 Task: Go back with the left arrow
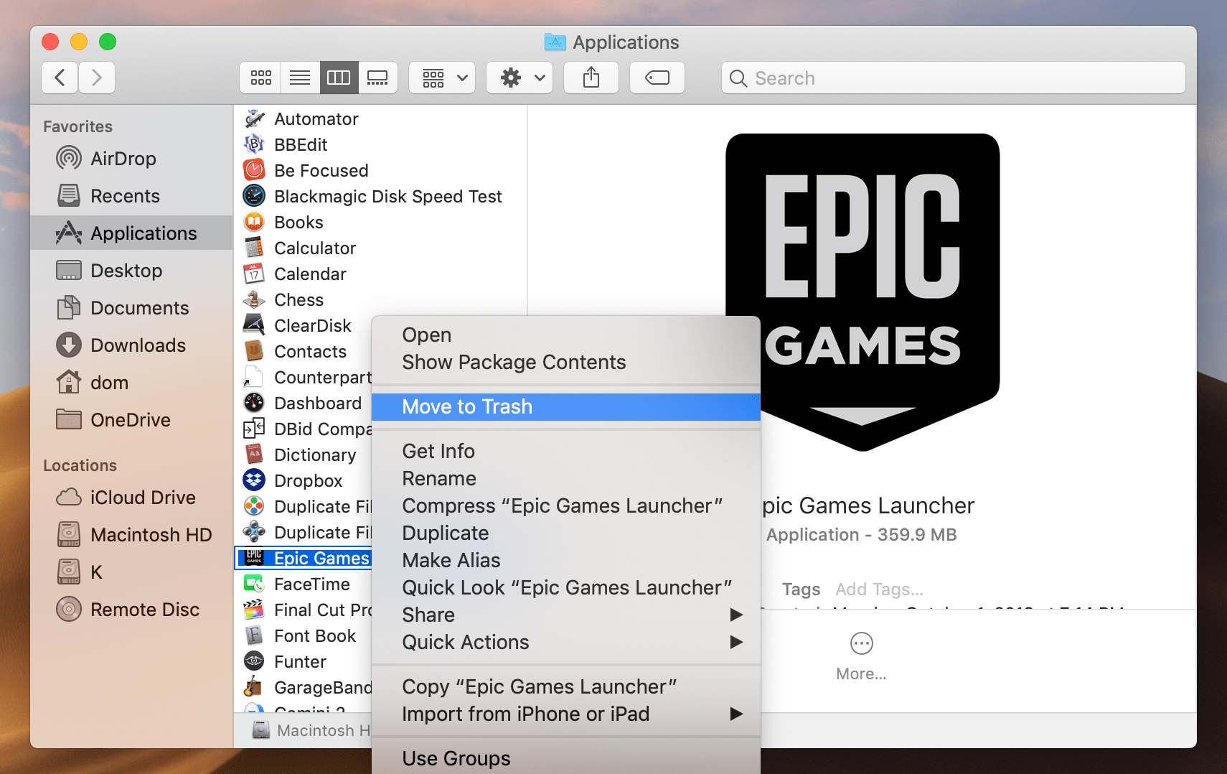(60, 78)
